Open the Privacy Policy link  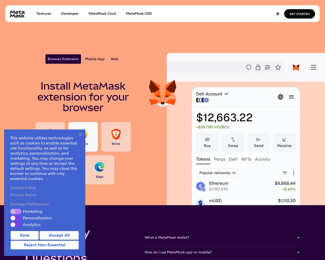click(x=23, y=195)
